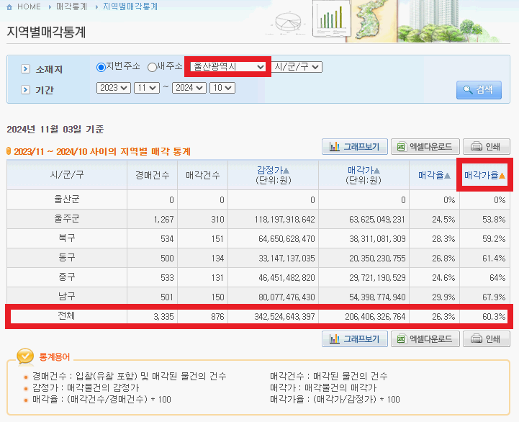
Task: Click the 북구 row name cell
Action: [x=67, y=238]
